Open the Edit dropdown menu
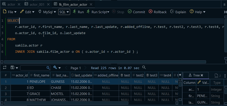Viewport: 227px width, 106px height. [27, 12]
